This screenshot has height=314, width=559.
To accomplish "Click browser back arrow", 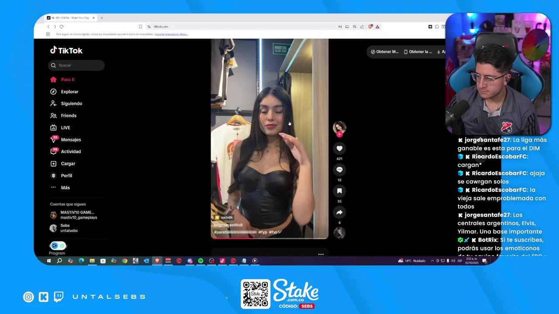I will tap(48, 27).
